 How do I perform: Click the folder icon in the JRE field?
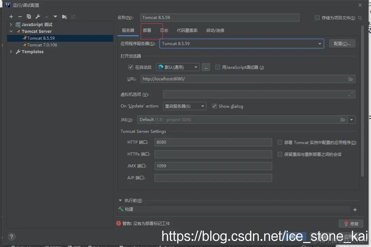[342, 120]
